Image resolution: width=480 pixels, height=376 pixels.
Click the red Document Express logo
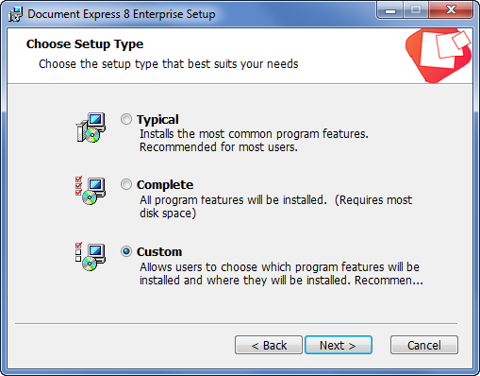coord(439,56)
